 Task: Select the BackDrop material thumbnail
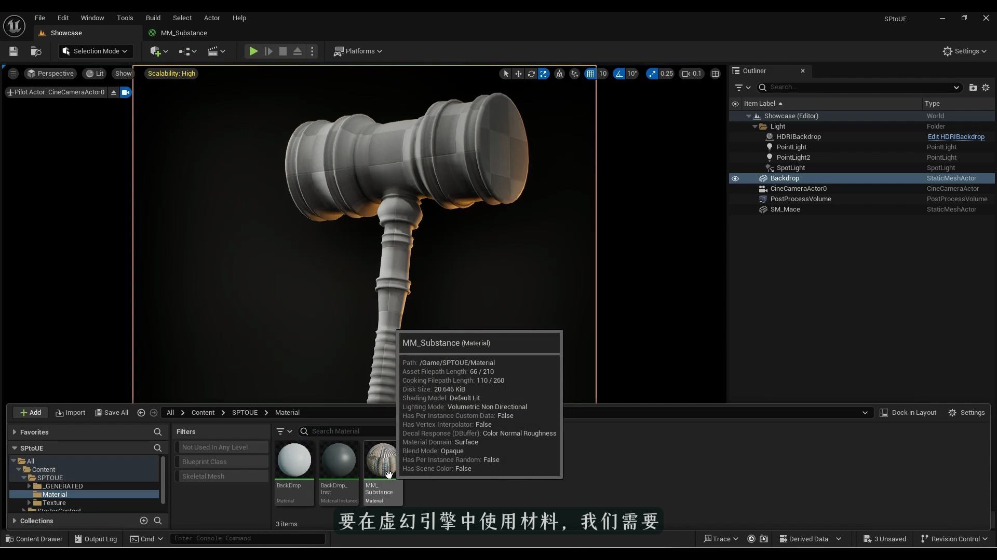tap(294, 460)
